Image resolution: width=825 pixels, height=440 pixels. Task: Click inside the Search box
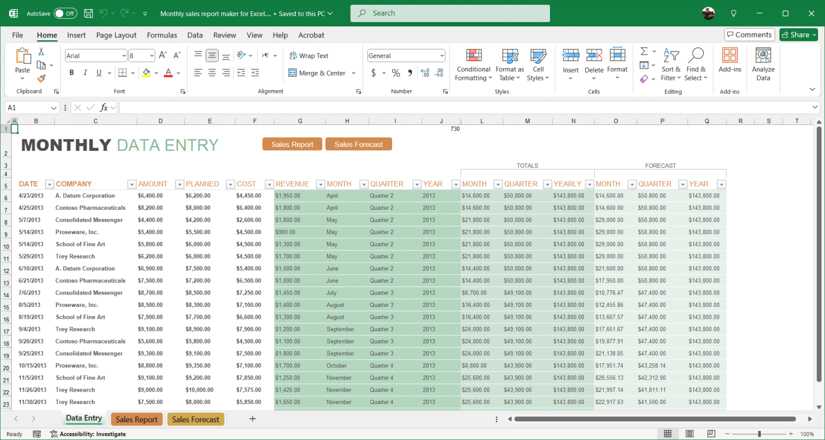click(x=450, y=13)
